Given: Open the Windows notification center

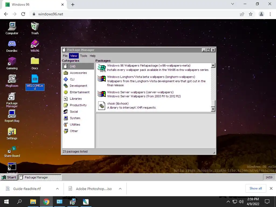Looking at the screenshot, I should click(x=267, y=202).
